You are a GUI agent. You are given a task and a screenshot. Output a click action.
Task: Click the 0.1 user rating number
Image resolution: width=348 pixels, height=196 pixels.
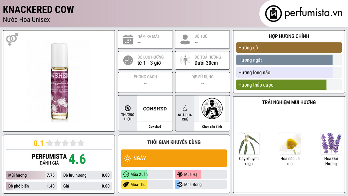coord(38,143)
